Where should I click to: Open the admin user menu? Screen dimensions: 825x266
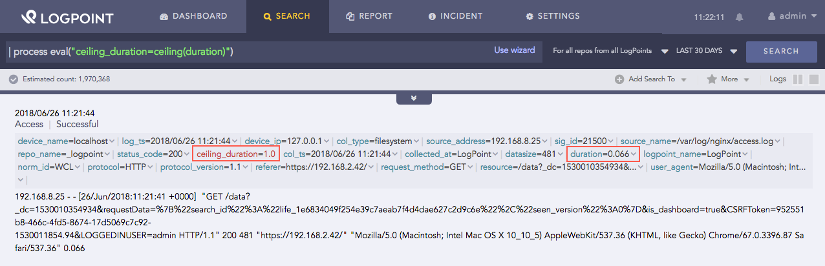(786, 16)
